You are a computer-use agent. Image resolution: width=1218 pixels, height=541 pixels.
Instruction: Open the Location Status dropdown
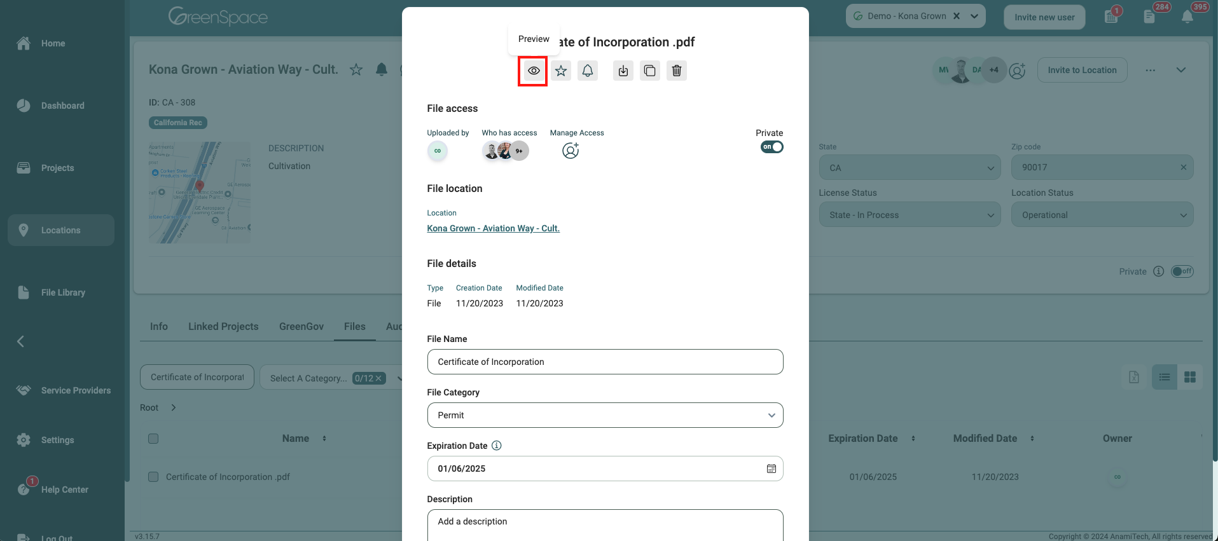click(x=1102, y=215)
